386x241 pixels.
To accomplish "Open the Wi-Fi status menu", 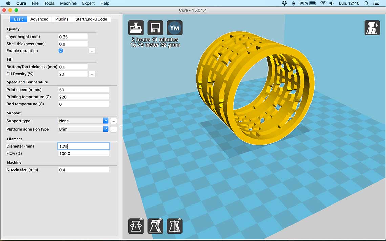I will [323, 3].
